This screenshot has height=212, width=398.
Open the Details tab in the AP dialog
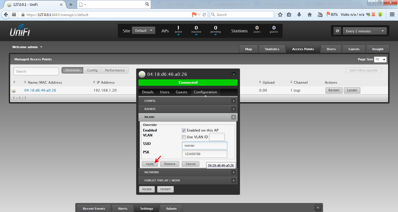tap(148, 92)
